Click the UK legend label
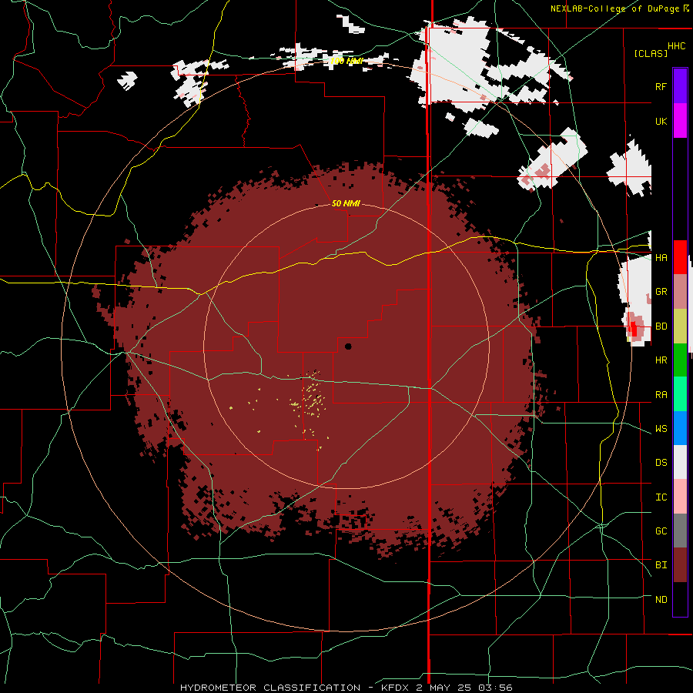Viewport: 693px width, 693px height. 661,121
